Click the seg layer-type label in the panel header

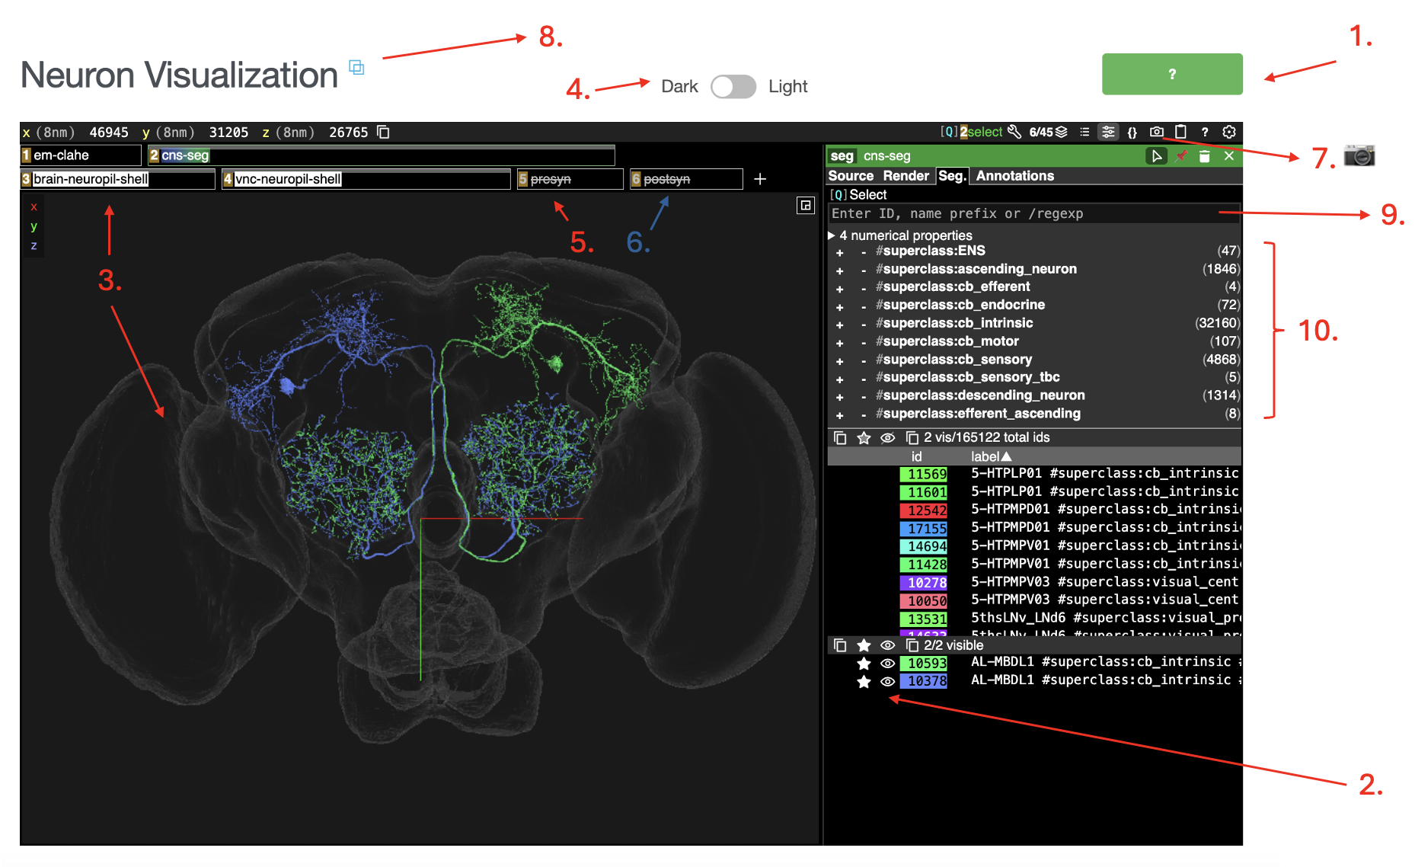click(x=842, y=156)
